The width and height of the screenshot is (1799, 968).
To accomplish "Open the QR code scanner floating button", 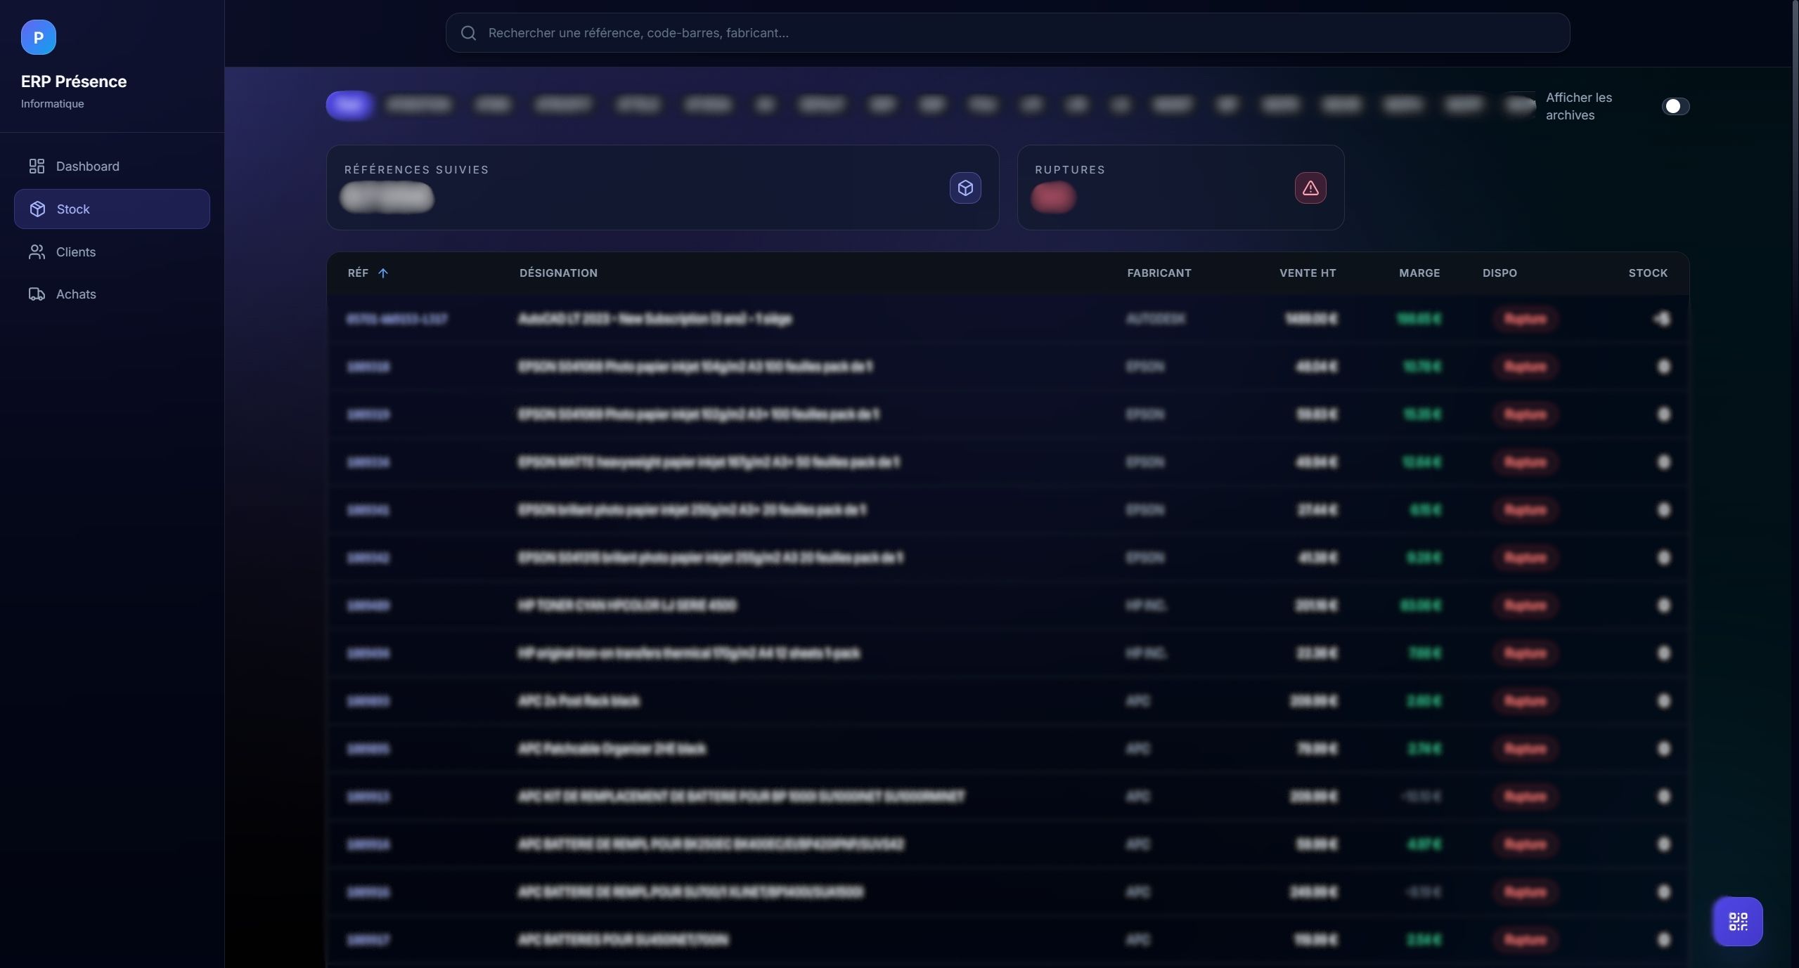I will 1738,922.
